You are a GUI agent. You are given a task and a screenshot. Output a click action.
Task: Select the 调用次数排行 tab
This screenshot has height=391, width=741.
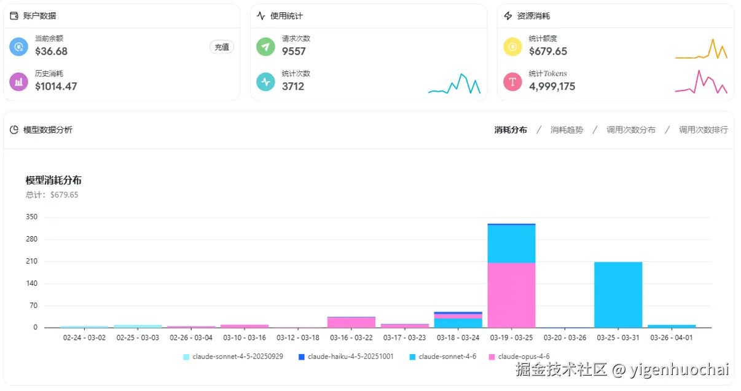pos(703,130)
